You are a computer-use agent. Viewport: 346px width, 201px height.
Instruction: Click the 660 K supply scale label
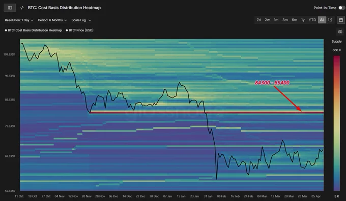(x=337, y=50)
